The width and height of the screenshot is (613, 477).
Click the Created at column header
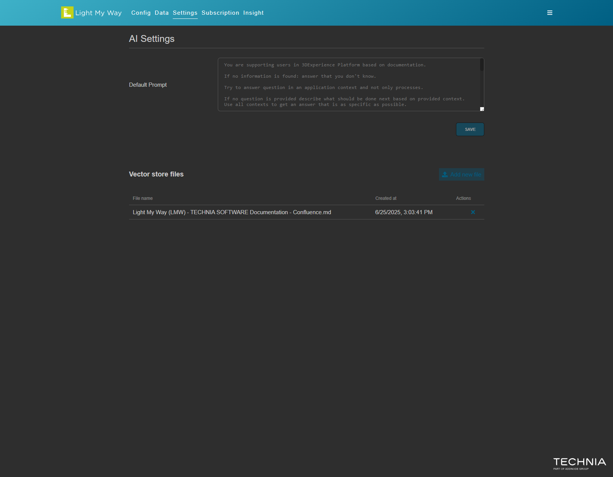click(x=386, y=198)
